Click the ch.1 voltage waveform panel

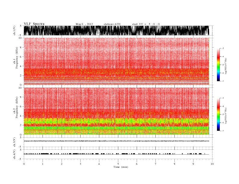(x=116, y=30)
